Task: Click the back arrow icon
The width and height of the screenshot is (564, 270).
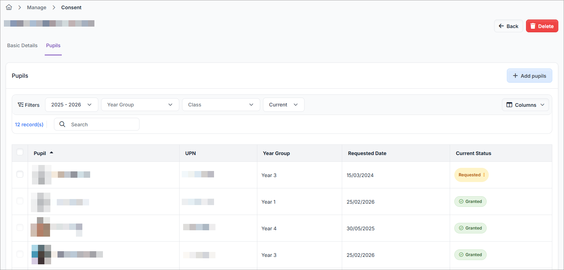Action: 501,26
